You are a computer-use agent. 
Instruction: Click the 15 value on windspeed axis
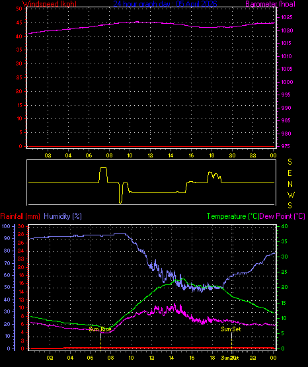click(19, 105)
